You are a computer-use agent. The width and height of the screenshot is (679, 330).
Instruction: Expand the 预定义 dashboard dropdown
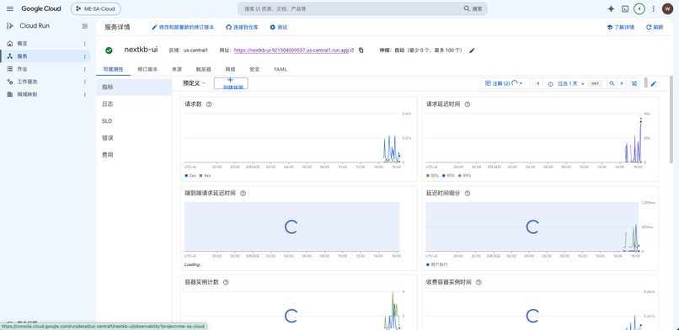(194, 83)
